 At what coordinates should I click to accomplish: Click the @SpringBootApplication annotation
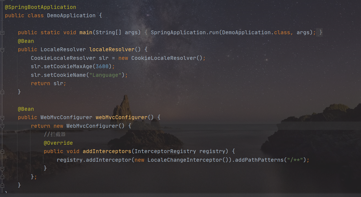40,7
